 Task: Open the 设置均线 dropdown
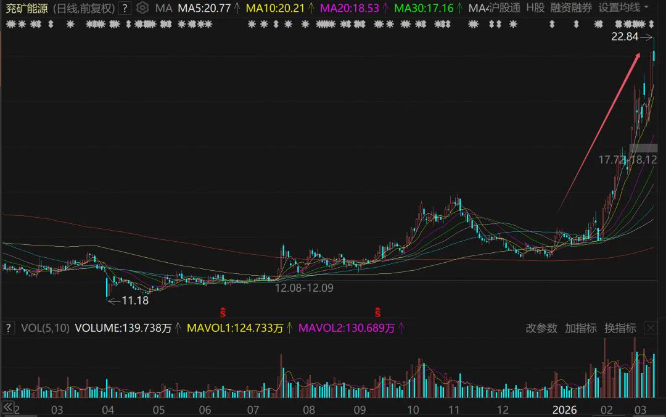click(x=623, y=8)
